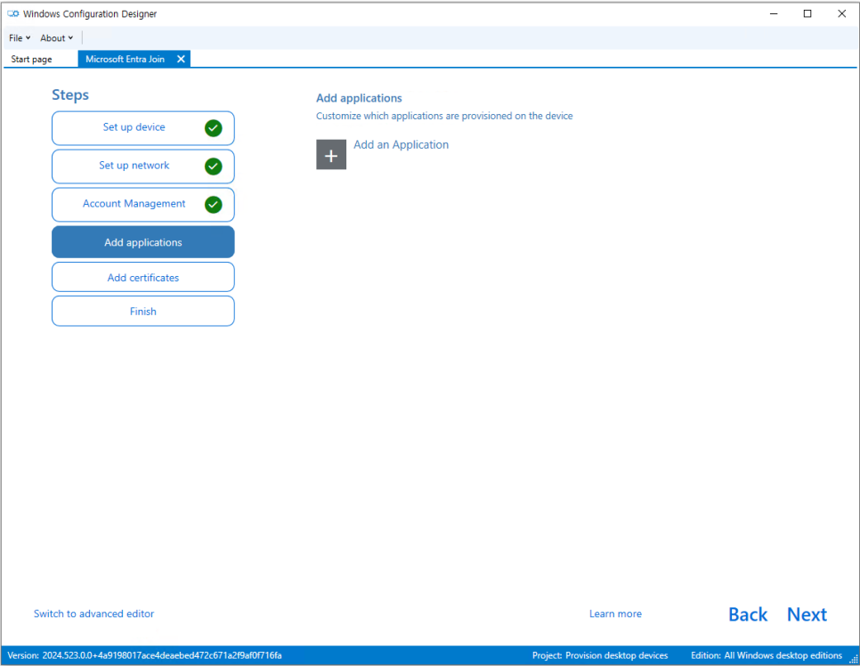Viewport: 860px width, 666px height.
Task: Maximize the Configuration Designer window
Action: 807,13
